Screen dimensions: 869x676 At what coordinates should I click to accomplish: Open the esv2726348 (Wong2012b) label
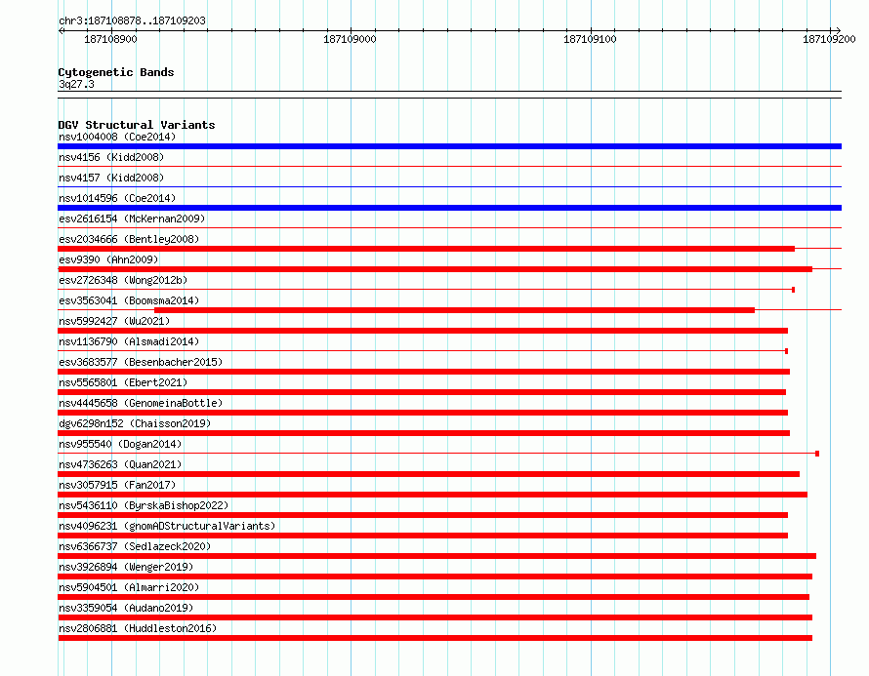pos(123,280)
